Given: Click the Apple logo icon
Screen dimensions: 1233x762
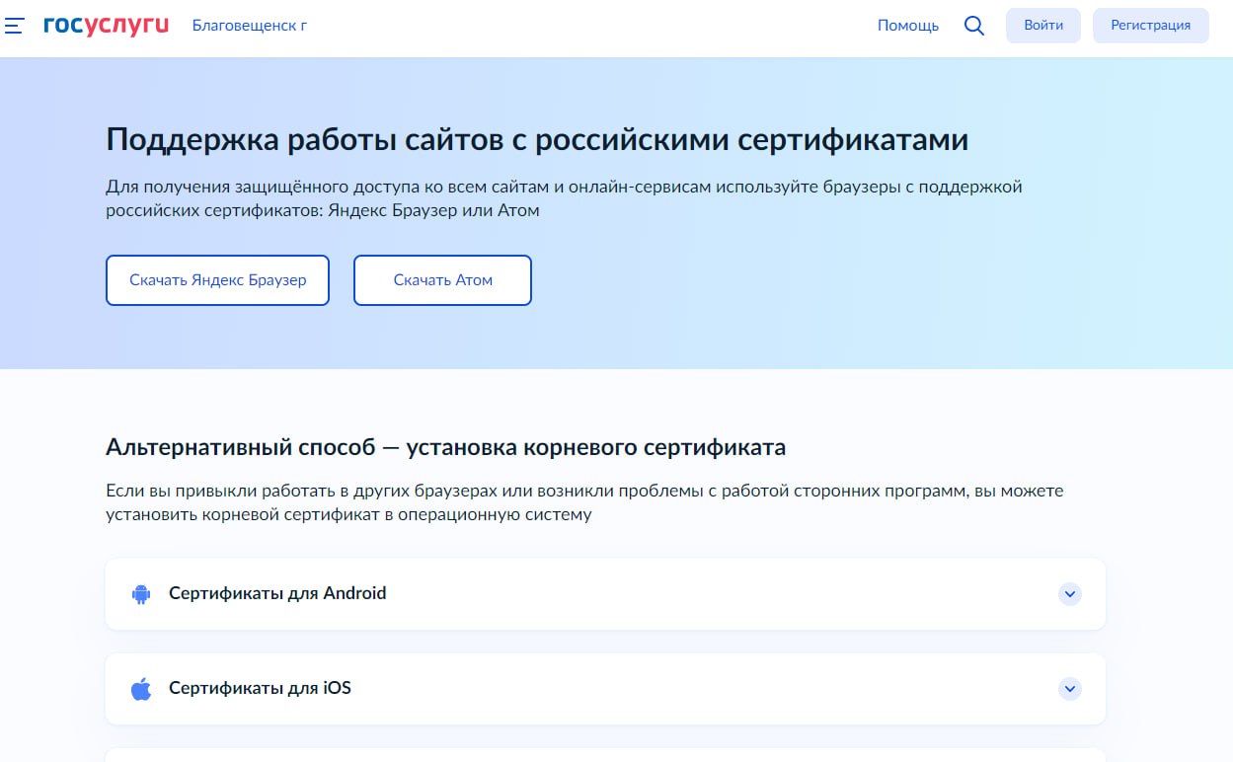Looking at the screenshot, I should coord(141,689).
